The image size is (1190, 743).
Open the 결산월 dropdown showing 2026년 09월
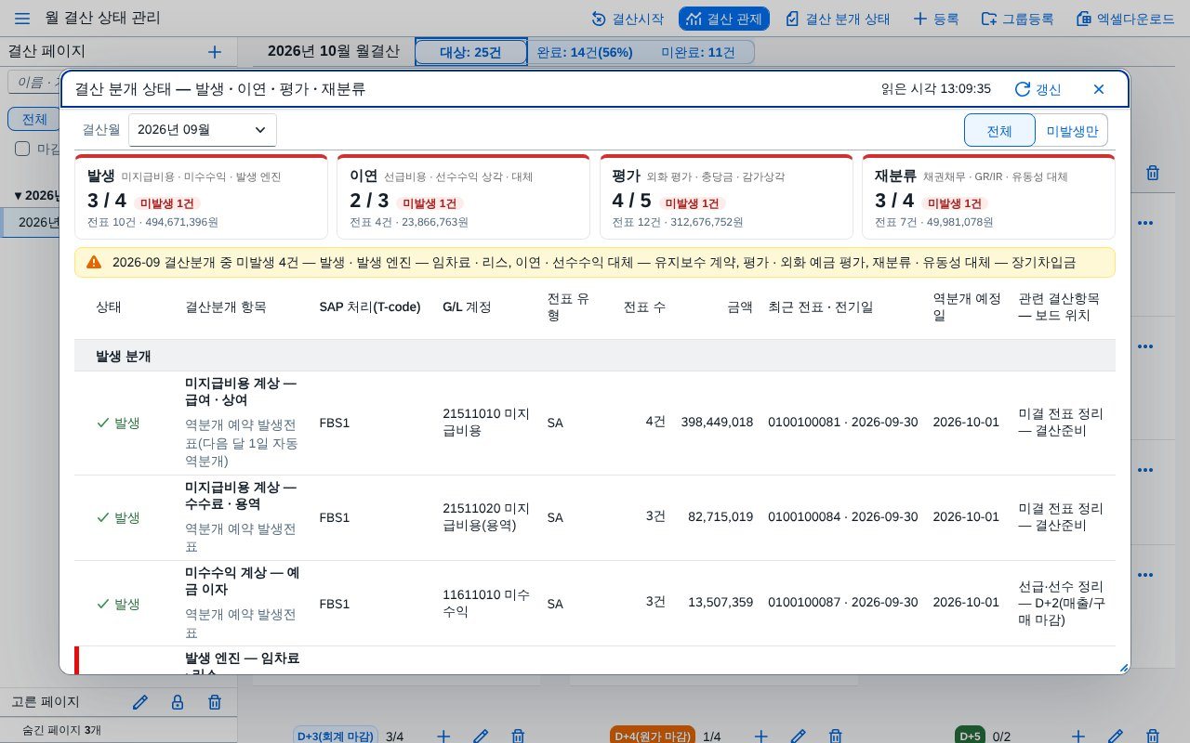tap(203, 130)
